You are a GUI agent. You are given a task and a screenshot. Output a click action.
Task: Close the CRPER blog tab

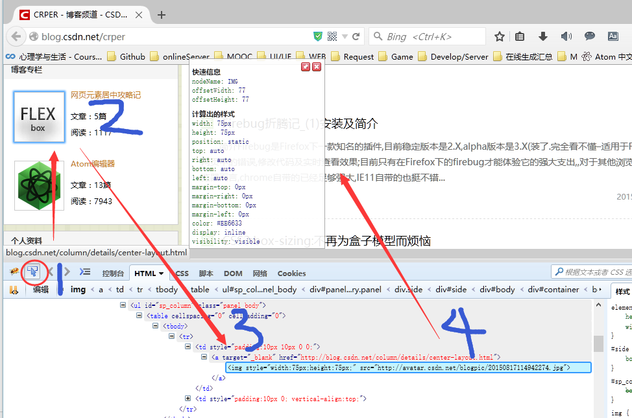click(x=139, y=15)
